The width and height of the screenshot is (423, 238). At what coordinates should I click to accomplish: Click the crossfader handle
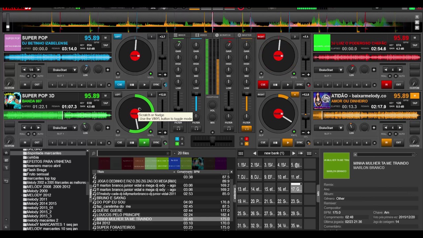[x=212, y=141]
